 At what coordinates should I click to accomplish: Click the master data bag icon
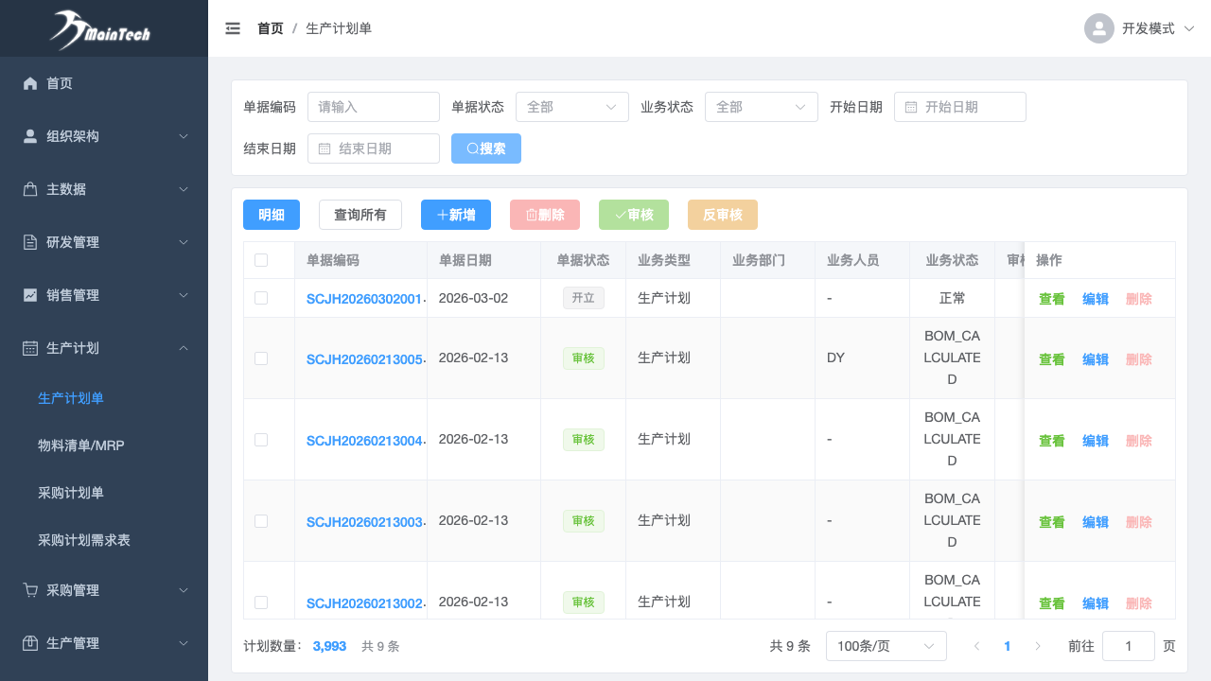click(30, 189)
